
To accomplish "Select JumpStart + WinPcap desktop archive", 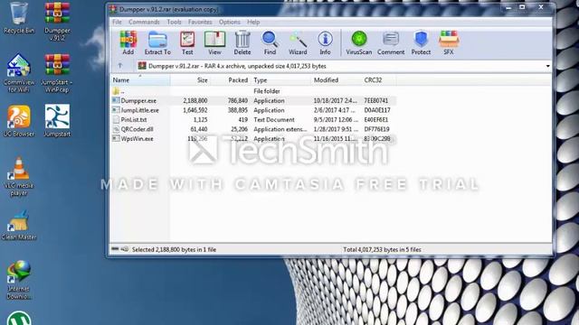I will pos(57,73).
